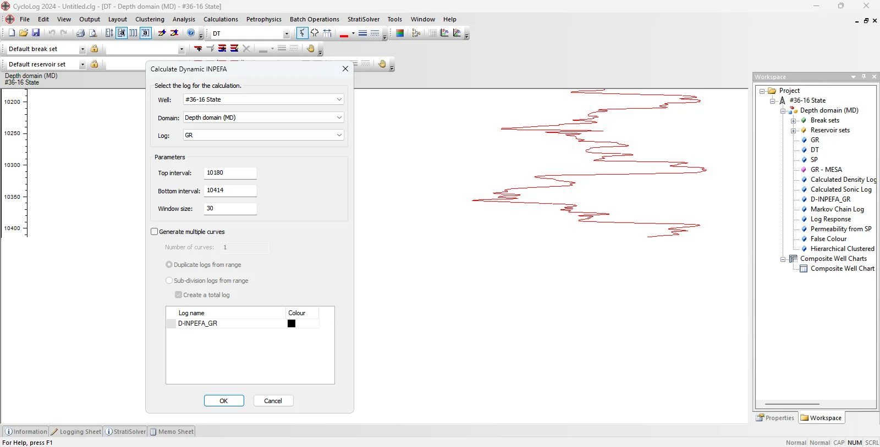Open the StratiSolver menu
This screenshot has width=880, height=447.
[x=364, y=19]
